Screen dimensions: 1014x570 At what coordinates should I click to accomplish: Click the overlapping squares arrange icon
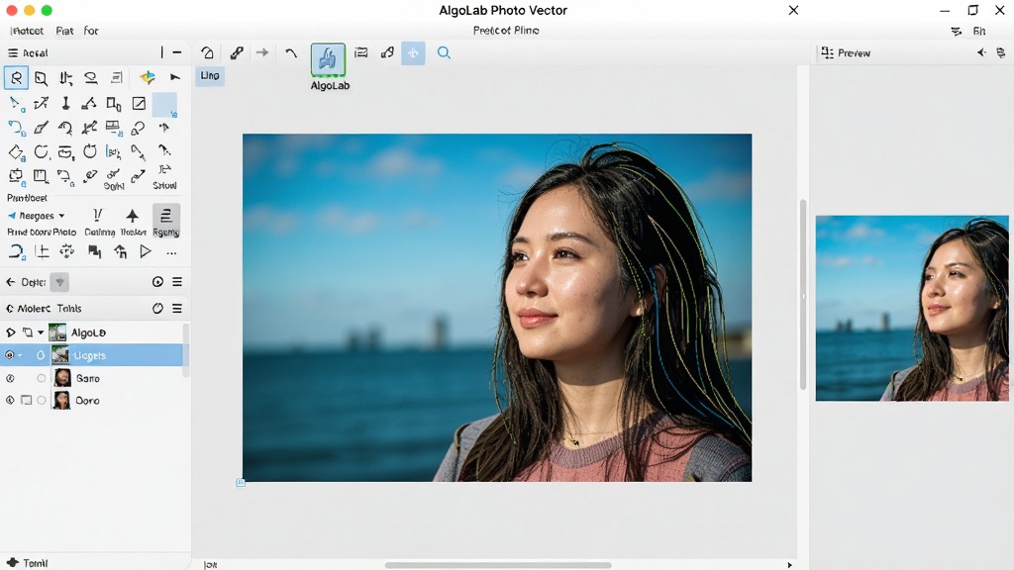[94, 251]
